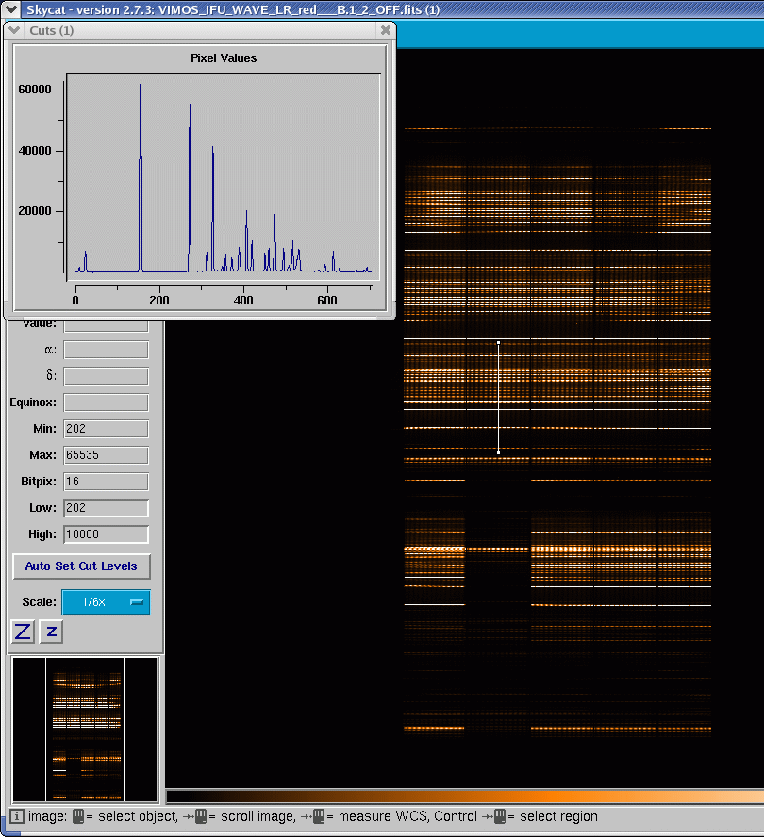Click the info icon in the status bar

point(17,816)
